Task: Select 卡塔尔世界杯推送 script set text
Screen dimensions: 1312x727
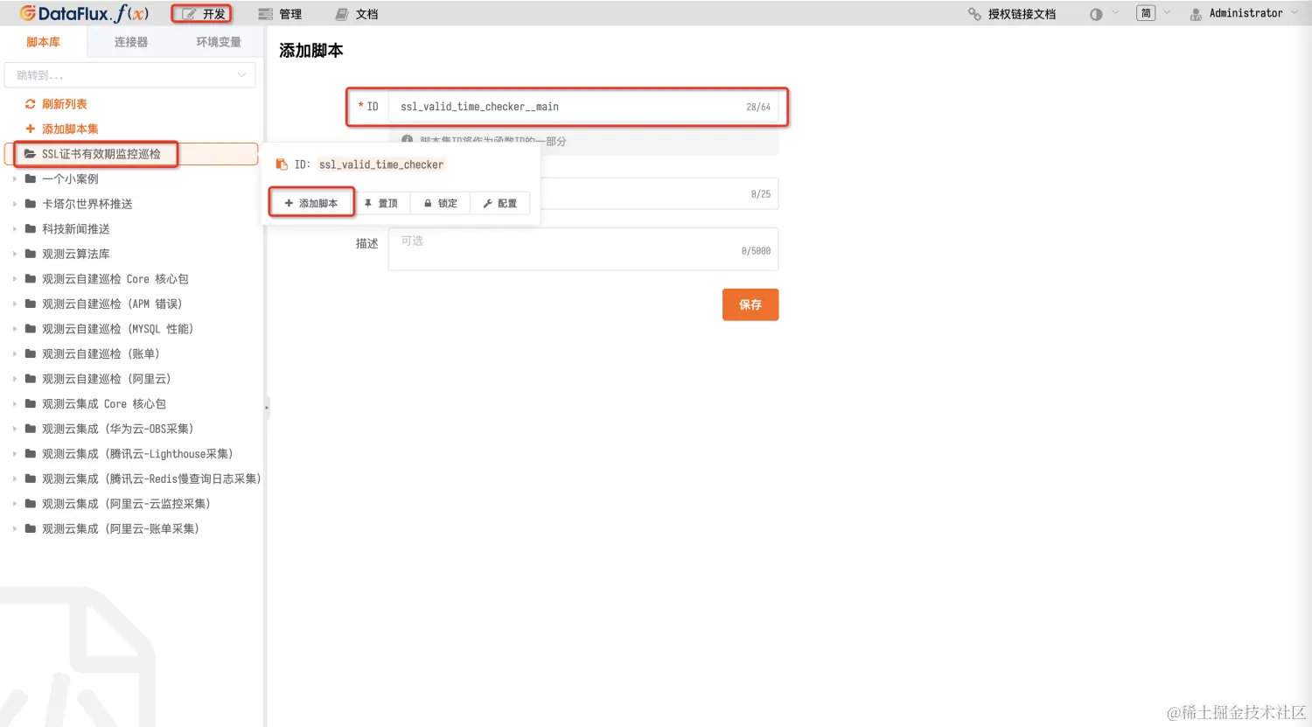Action: [87, 204]
